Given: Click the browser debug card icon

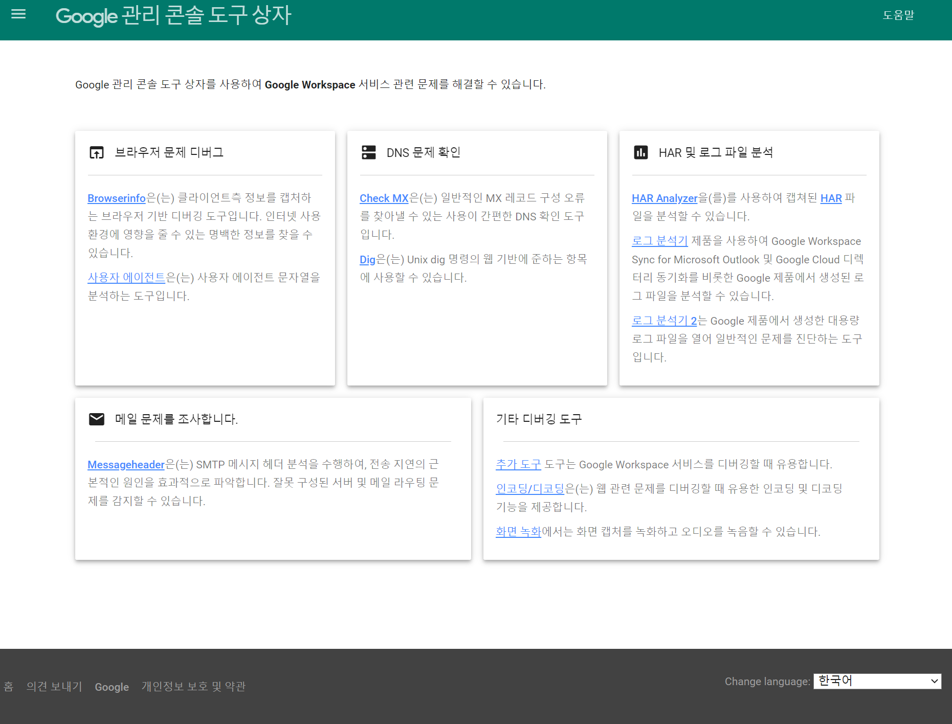Looking at the screenshot, I should coord(97,152).
